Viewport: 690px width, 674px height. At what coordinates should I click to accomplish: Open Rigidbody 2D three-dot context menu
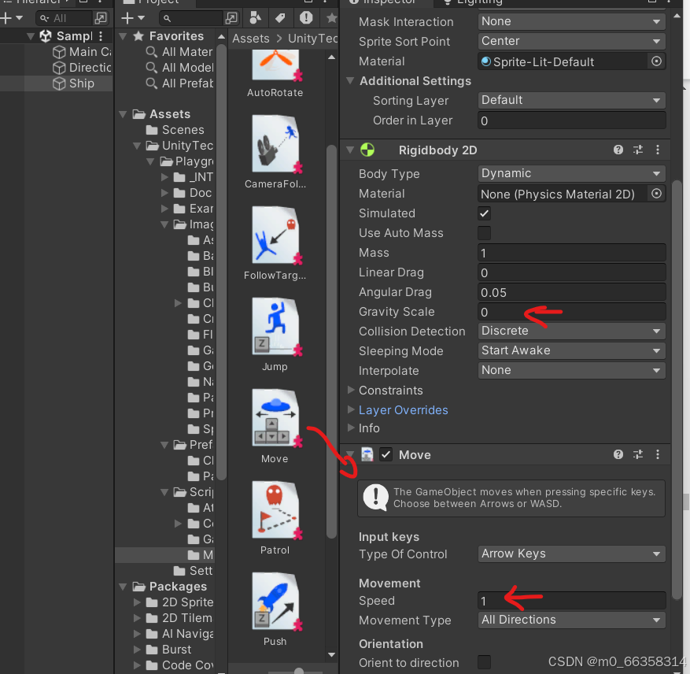[658, 150]
